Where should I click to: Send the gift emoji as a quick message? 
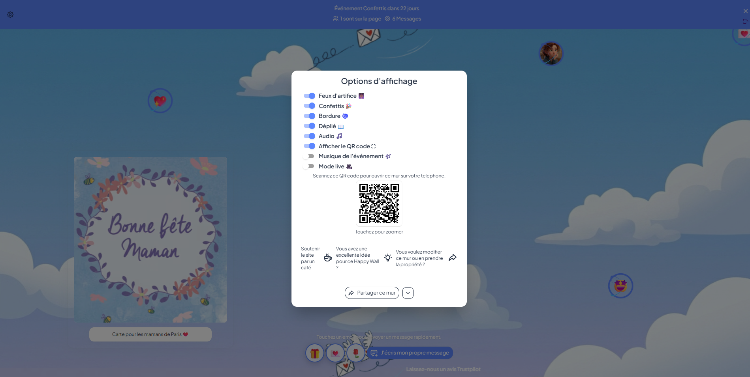315,353
